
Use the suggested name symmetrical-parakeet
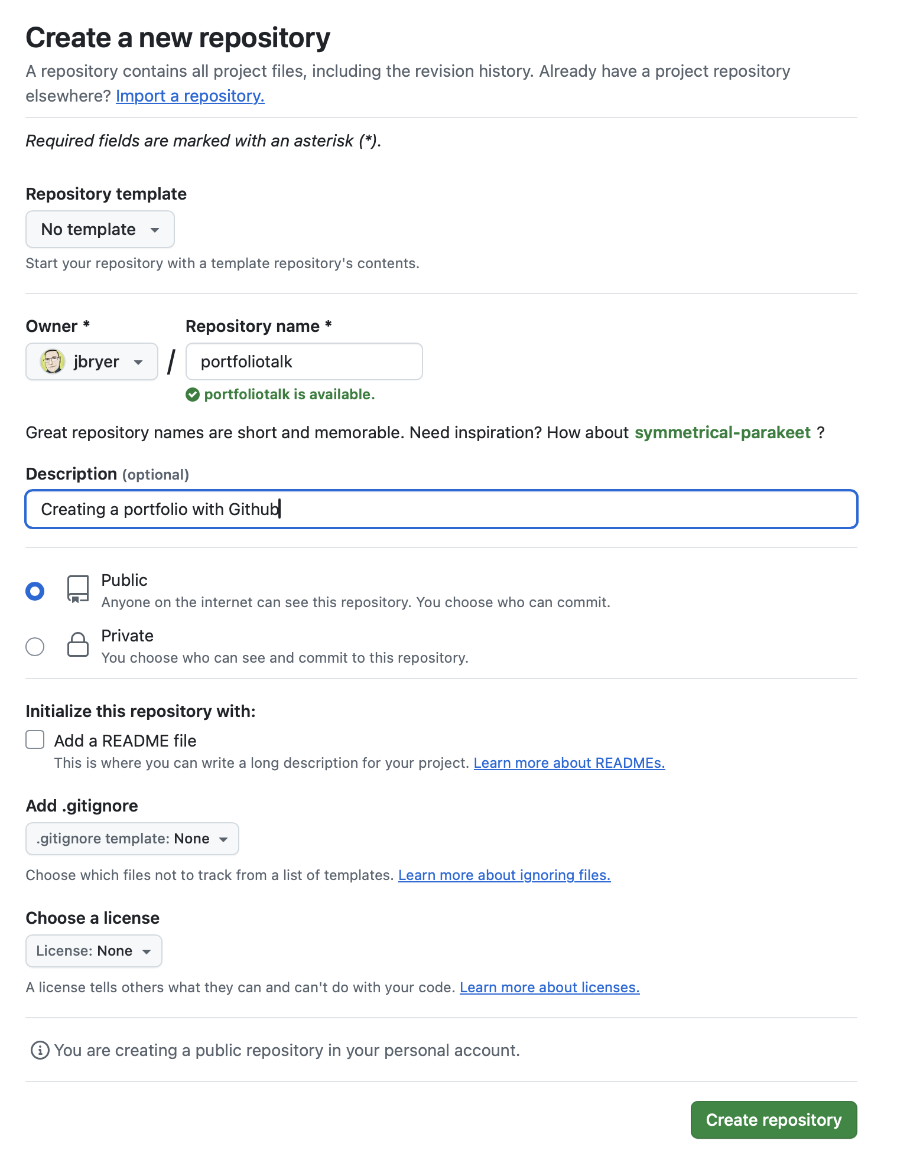pos(722,432)
